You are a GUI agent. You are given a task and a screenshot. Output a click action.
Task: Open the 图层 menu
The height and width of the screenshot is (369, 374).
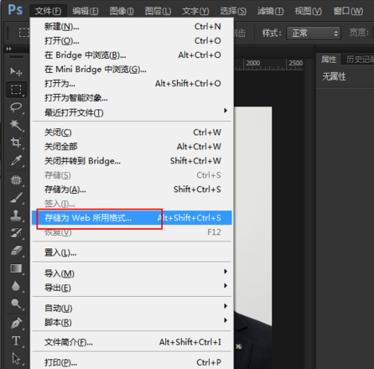tap(158, 11)
